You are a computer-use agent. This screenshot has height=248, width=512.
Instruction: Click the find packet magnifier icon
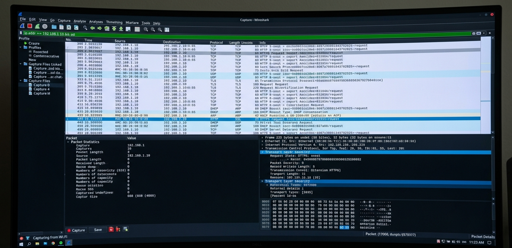(x=85, y=28)
